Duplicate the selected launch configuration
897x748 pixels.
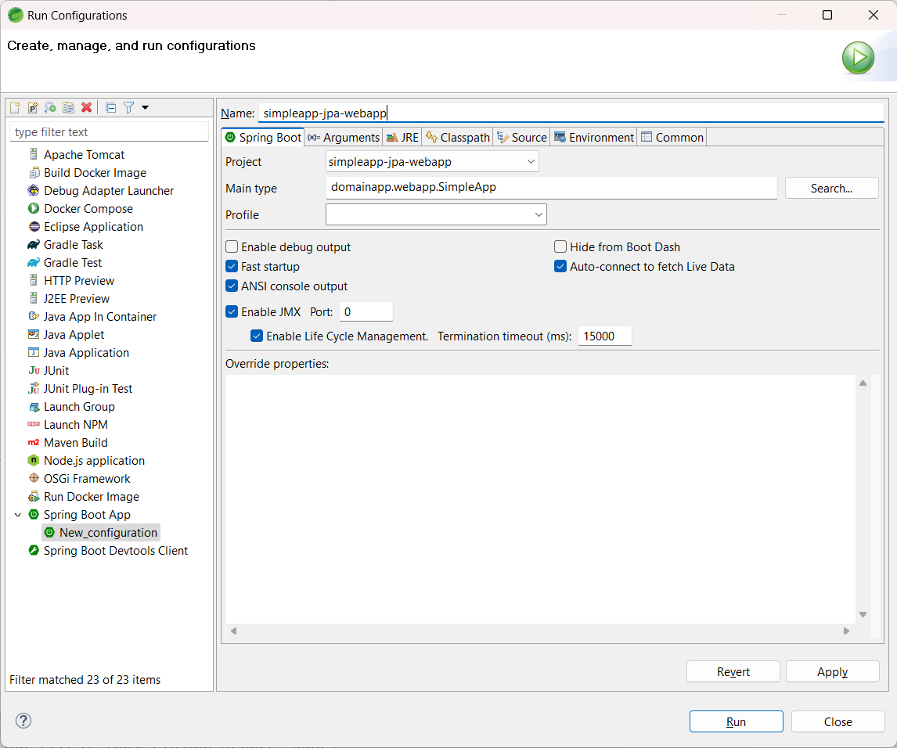tap(69, 107)
